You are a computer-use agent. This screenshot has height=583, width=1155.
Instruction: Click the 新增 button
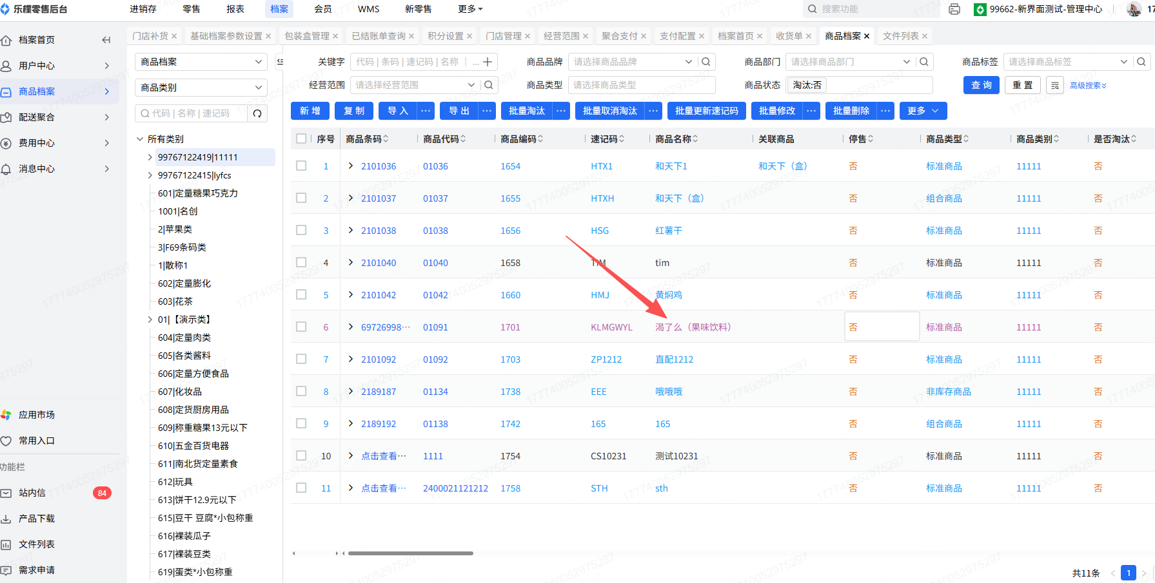pos(310,111)
